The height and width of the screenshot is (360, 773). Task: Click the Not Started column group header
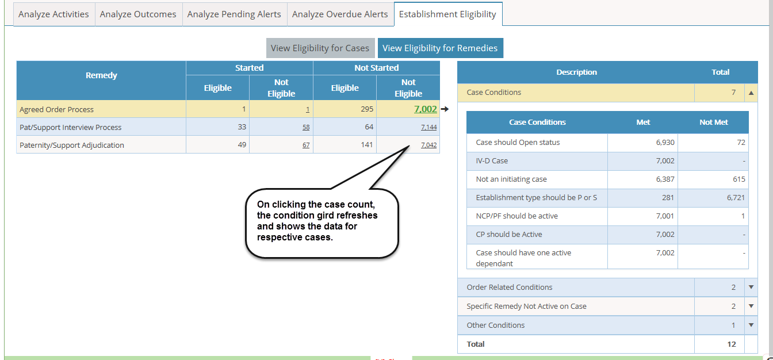377,68
